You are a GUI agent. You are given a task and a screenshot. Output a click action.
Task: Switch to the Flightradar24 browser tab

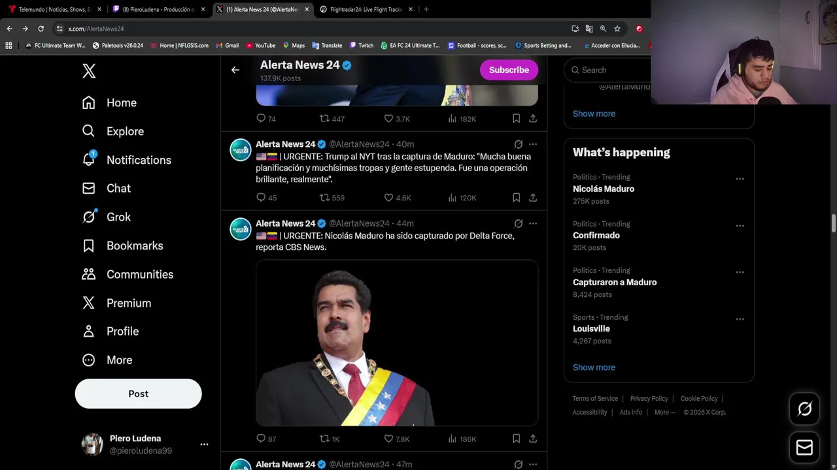tap(366, 9)
